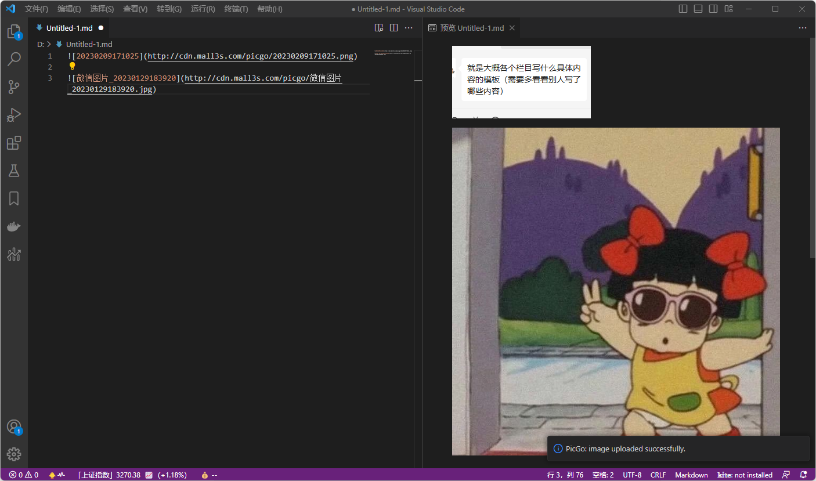
Task: Click the cartoon girl image in preview
Action: point(616,291)
